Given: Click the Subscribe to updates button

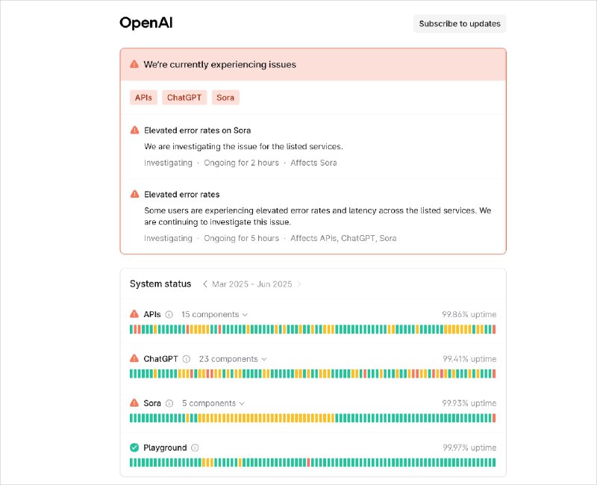Looking at the screenshot, I should click(x=460, y=23).
